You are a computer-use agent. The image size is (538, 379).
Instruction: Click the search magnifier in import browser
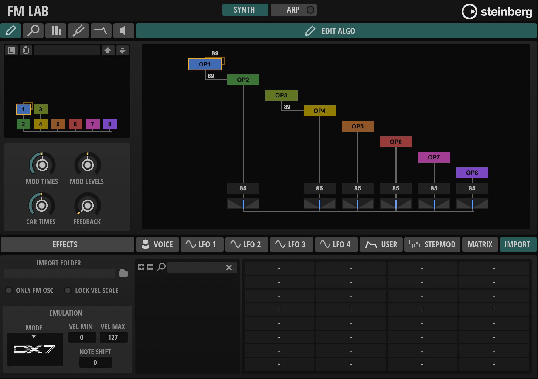[x=161, y=267]
